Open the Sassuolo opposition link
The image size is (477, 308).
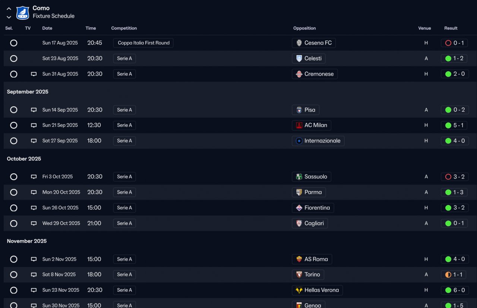[315, 177]
